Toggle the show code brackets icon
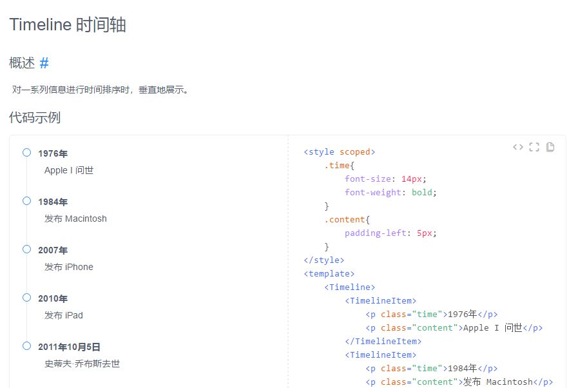Image resolution: width=578 pixels, height=388 pixels. [518, 147]
